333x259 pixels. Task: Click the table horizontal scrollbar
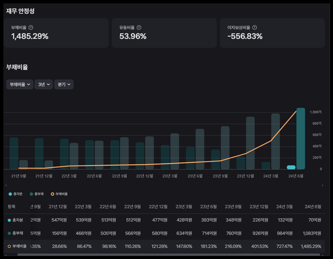[169, 255]
